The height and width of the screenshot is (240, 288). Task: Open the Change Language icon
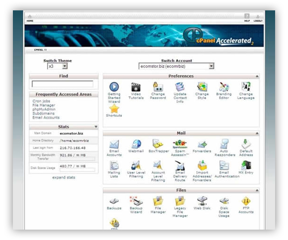coord(246,87)
